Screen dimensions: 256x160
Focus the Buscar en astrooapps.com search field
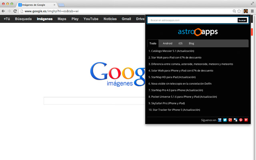[192, 20]
